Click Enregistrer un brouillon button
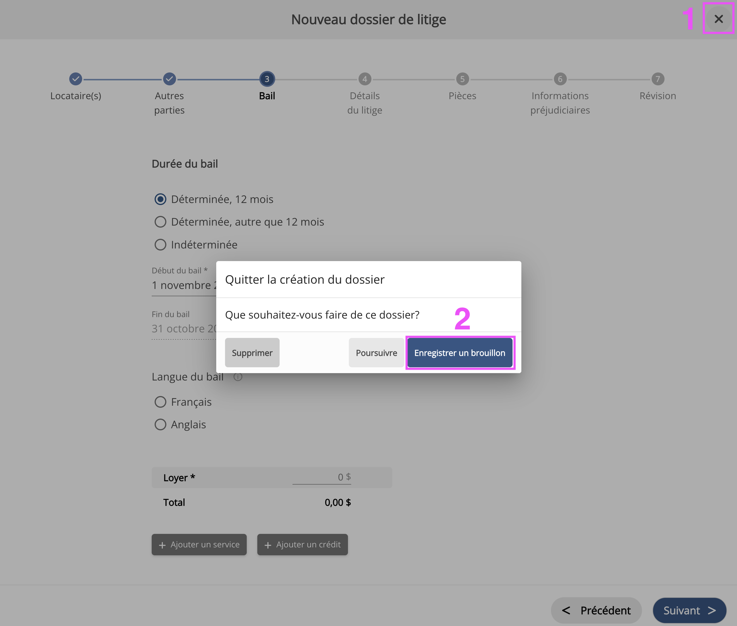737x626 pixels. point(459,353)
